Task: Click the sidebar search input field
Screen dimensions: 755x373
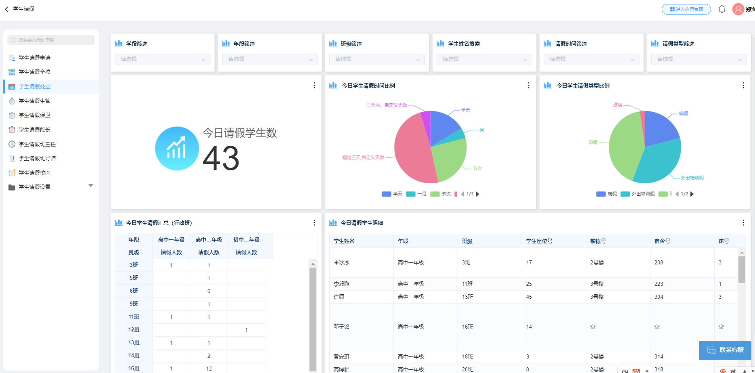Action: coord(51,40)
